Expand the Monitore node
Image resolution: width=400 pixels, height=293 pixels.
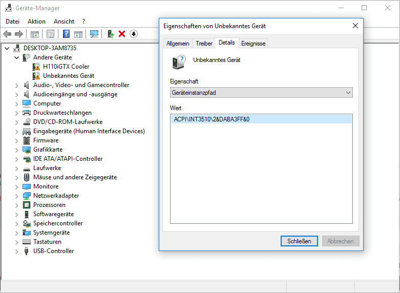pos(17,186)
